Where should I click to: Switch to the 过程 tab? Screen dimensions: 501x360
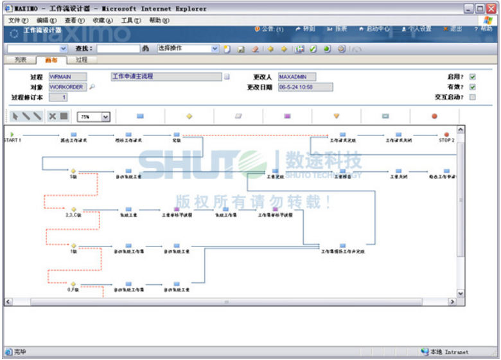click(x=82, y=60)
